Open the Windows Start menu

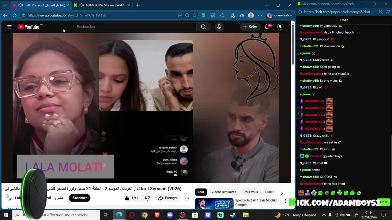point(6,215)
